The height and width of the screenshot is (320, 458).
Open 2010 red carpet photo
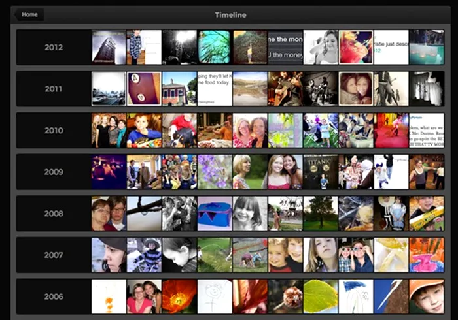click(x=391, y=130)
